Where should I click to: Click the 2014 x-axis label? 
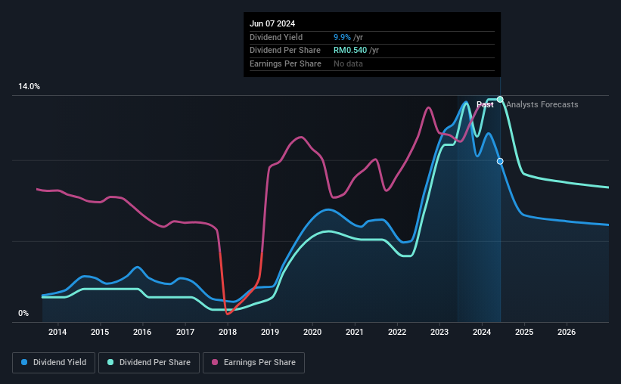click(x=57, y=332)
